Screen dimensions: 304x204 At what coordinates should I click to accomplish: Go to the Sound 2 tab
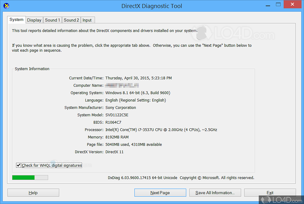coord(71,20)
